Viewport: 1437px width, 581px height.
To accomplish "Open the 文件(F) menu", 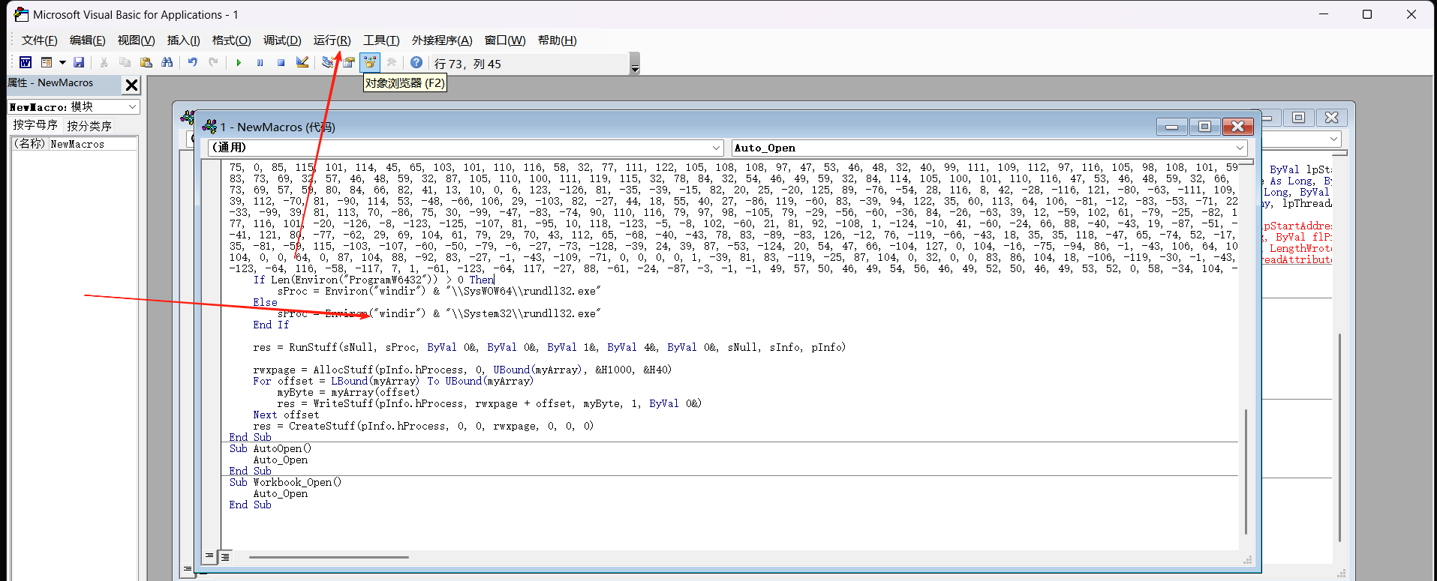I will (x=39, y=40).
